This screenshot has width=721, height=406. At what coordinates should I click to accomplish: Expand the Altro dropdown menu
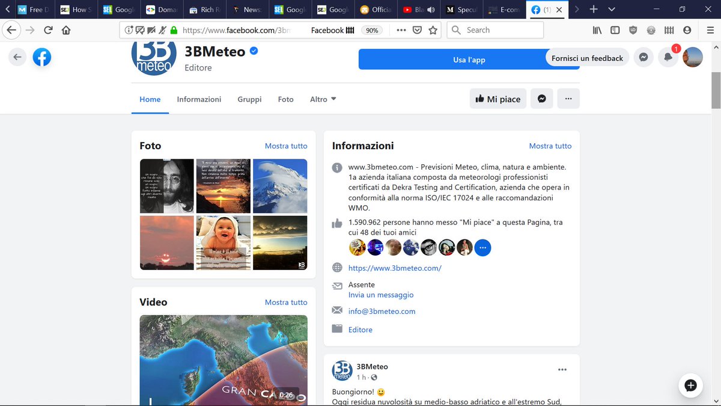point(323,99)
